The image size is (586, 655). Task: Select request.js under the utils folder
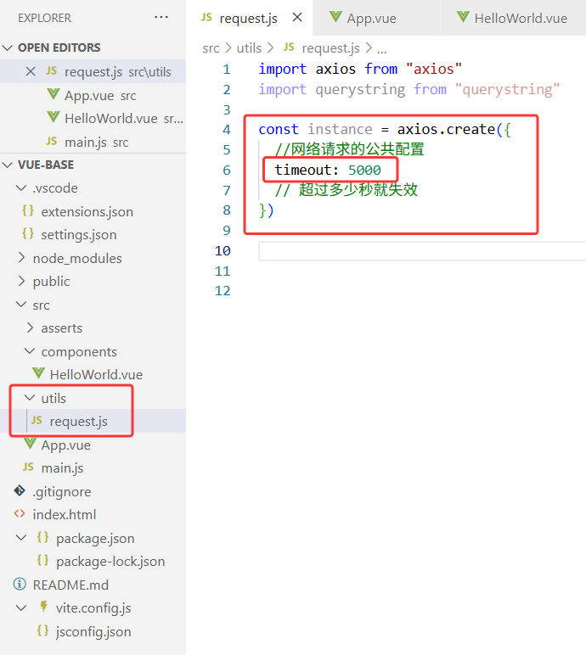point(79,421)
